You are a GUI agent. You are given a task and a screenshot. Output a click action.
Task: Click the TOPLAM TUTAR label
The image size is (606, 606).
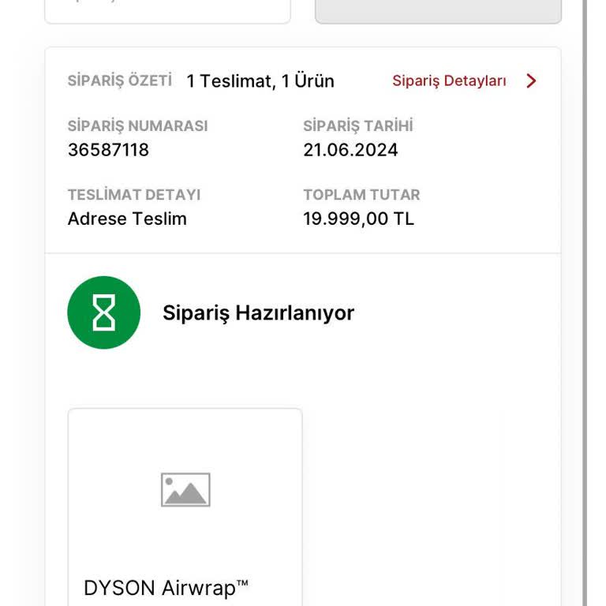point(361,195)
